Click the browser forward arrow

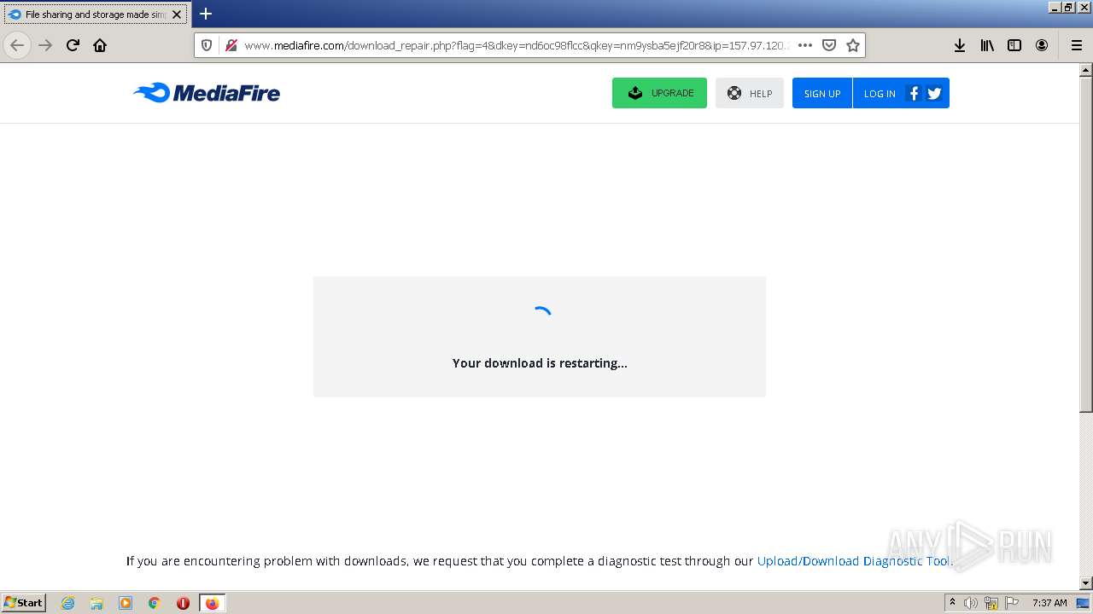pyautogui.click(x=45, y=45)
